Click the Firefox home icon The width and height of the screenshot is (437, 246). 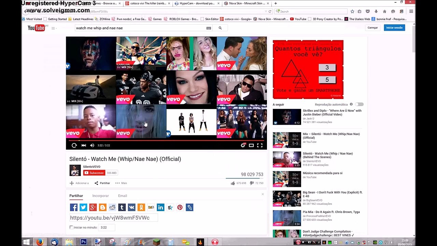[x=384, y=11]
